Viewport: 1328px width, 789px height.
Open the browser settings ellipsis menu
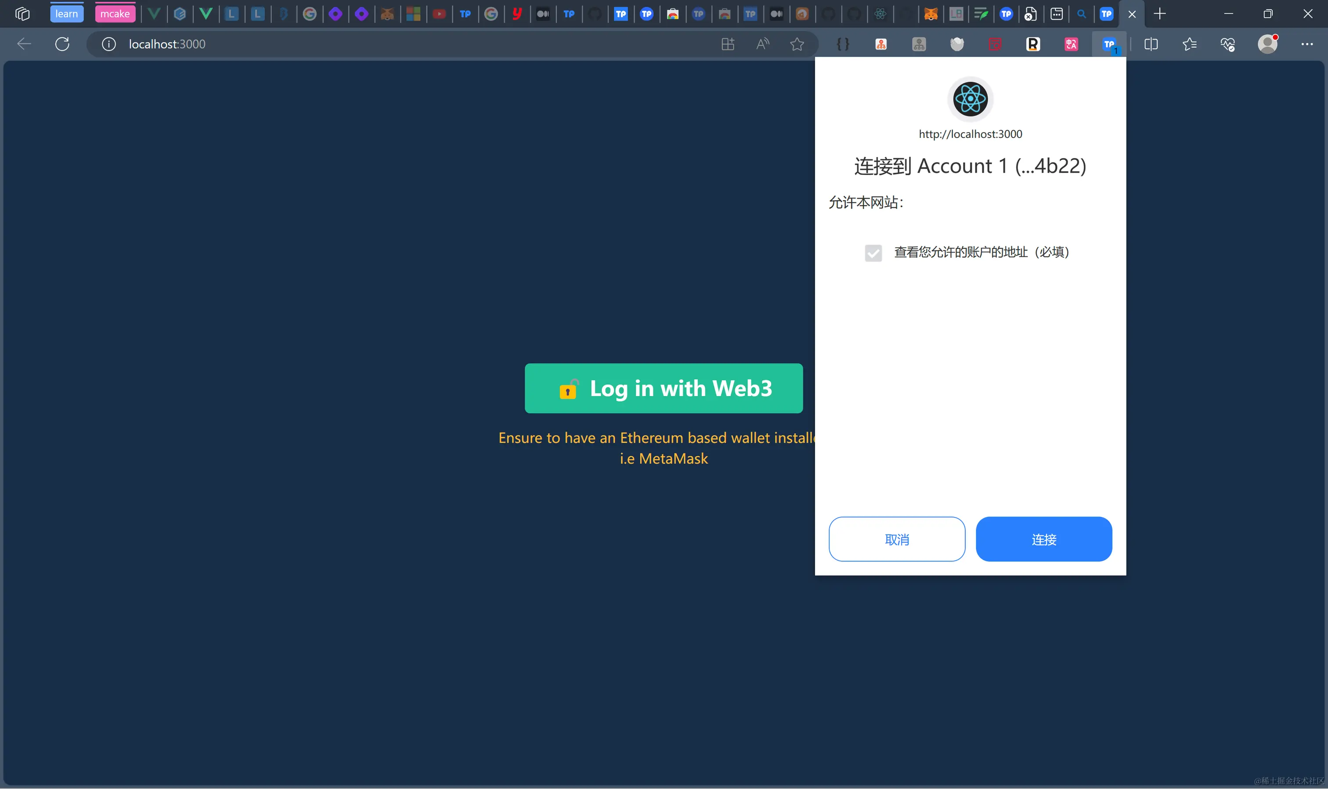(1307, 44)
